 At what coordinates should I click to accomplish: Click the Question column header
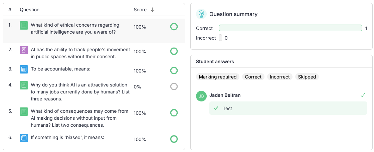click(30, 10)
